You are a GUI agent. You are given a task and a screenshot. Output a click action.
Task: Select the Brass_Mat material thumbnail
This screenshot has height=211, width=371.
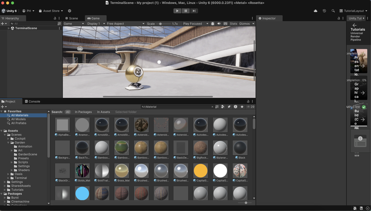point(122,171)
